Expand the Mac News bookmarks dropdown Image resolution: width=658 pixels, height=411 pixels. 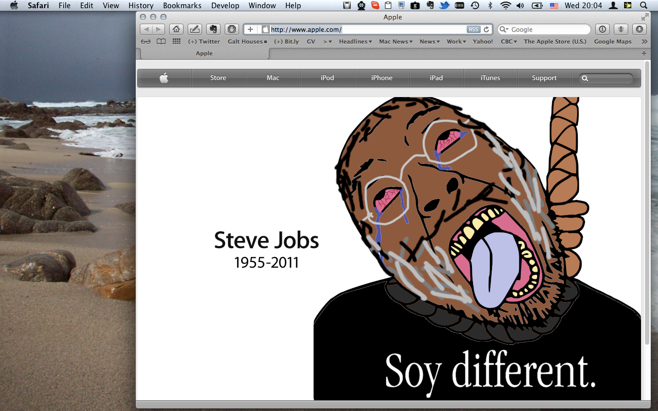(x=395, y=42)
